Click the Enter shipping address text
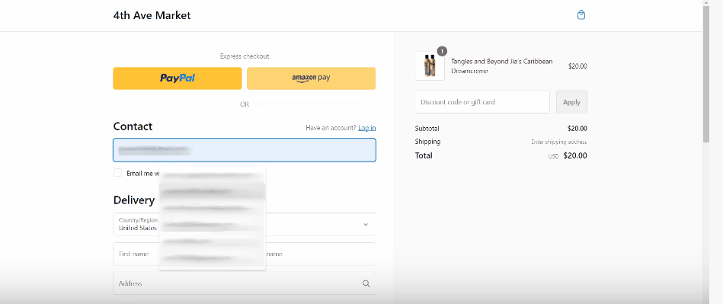The image size is (723, 304). pyautogui.click(x=559, y=142)
